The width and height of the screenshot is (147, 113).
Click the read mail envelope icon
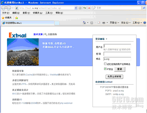(x=99, y=23)
